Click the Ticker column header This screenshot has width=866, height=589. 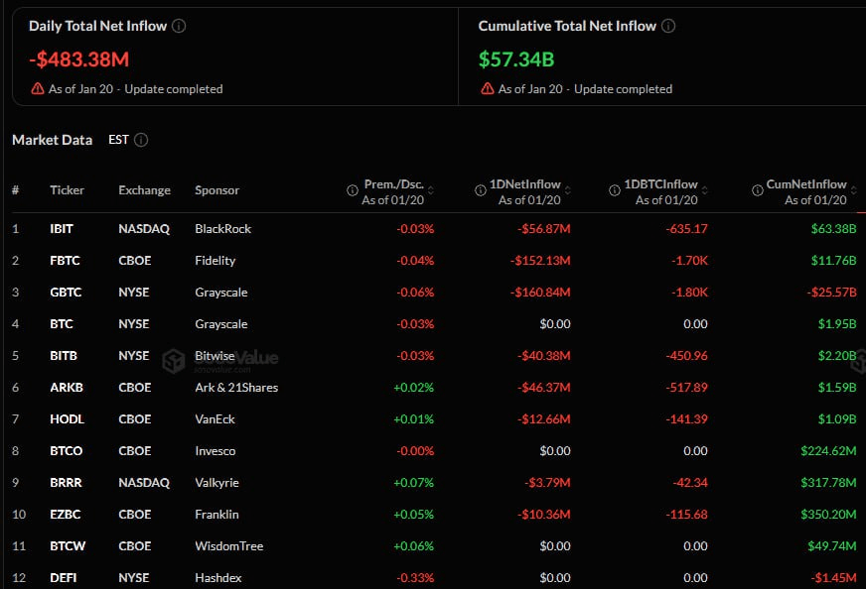click(67, 190)
